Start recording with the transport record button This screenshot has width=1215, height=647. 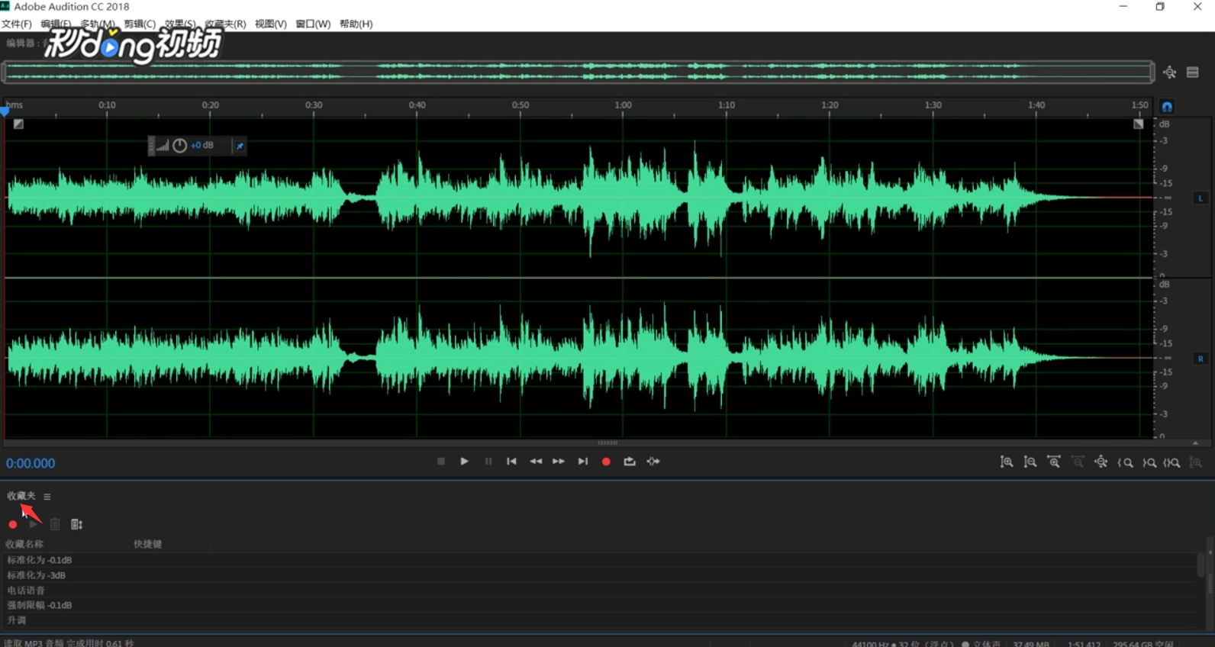pos(606,462)
